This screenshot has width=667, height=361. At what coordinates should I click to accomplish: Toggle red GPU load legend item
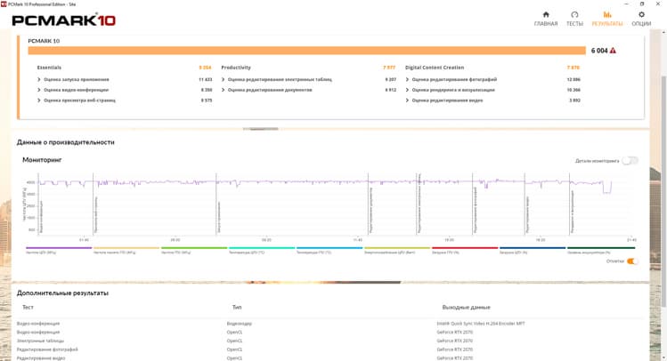tap(465, 250)
